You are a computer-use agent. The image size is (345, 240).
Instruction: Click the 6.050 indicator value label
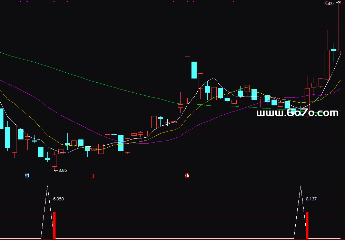click(x=58, y=199)
